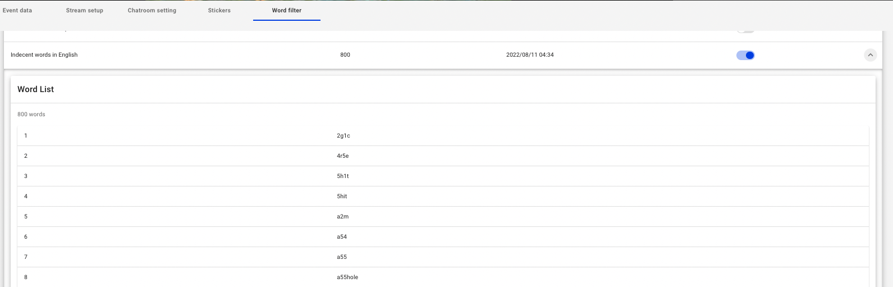893x287 pixels.
Task: Click the 800 words summary text
Action: click(x=31, y=115)
